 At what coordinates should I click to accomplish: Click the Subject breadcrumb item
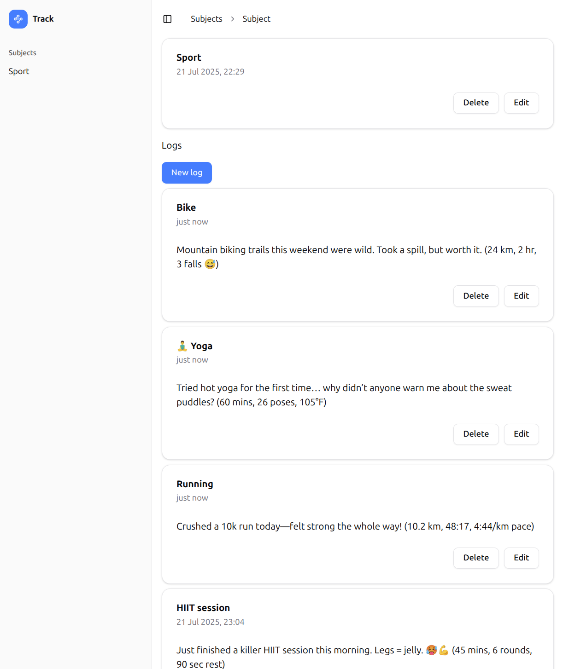pyautogui.click(x=256, y=19)
